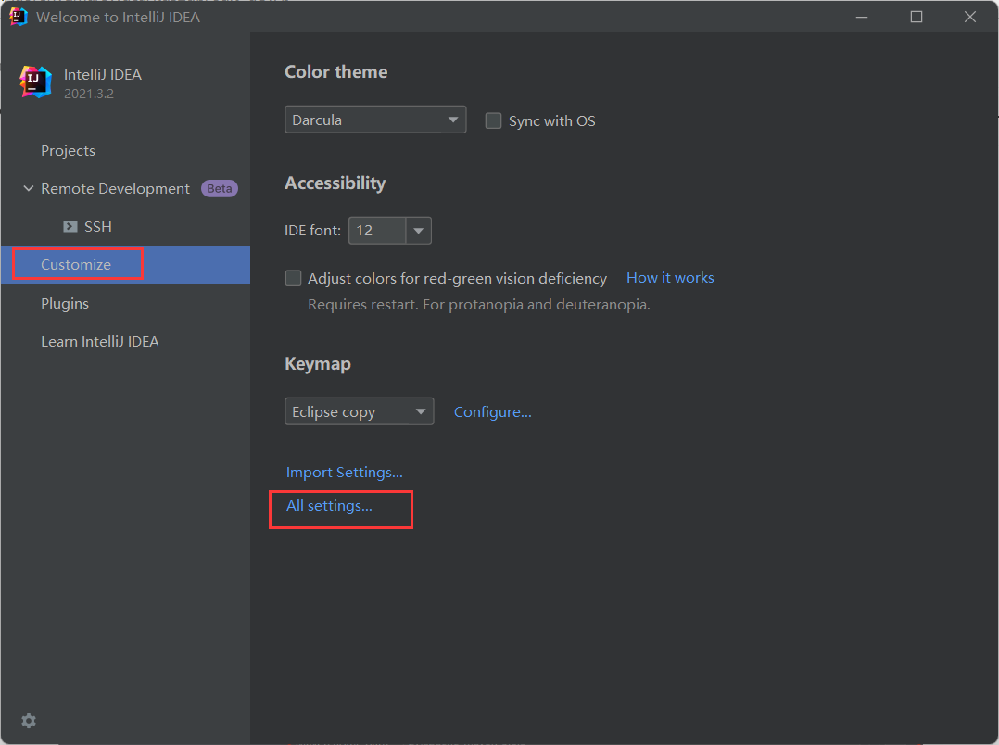Collapse the Remote Development section
Image resolution: width=999 pixels, height=745 pixels.
pos(28,189)
